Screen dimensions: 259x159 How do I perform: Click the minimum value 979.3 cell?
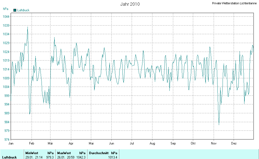(50, 157)
